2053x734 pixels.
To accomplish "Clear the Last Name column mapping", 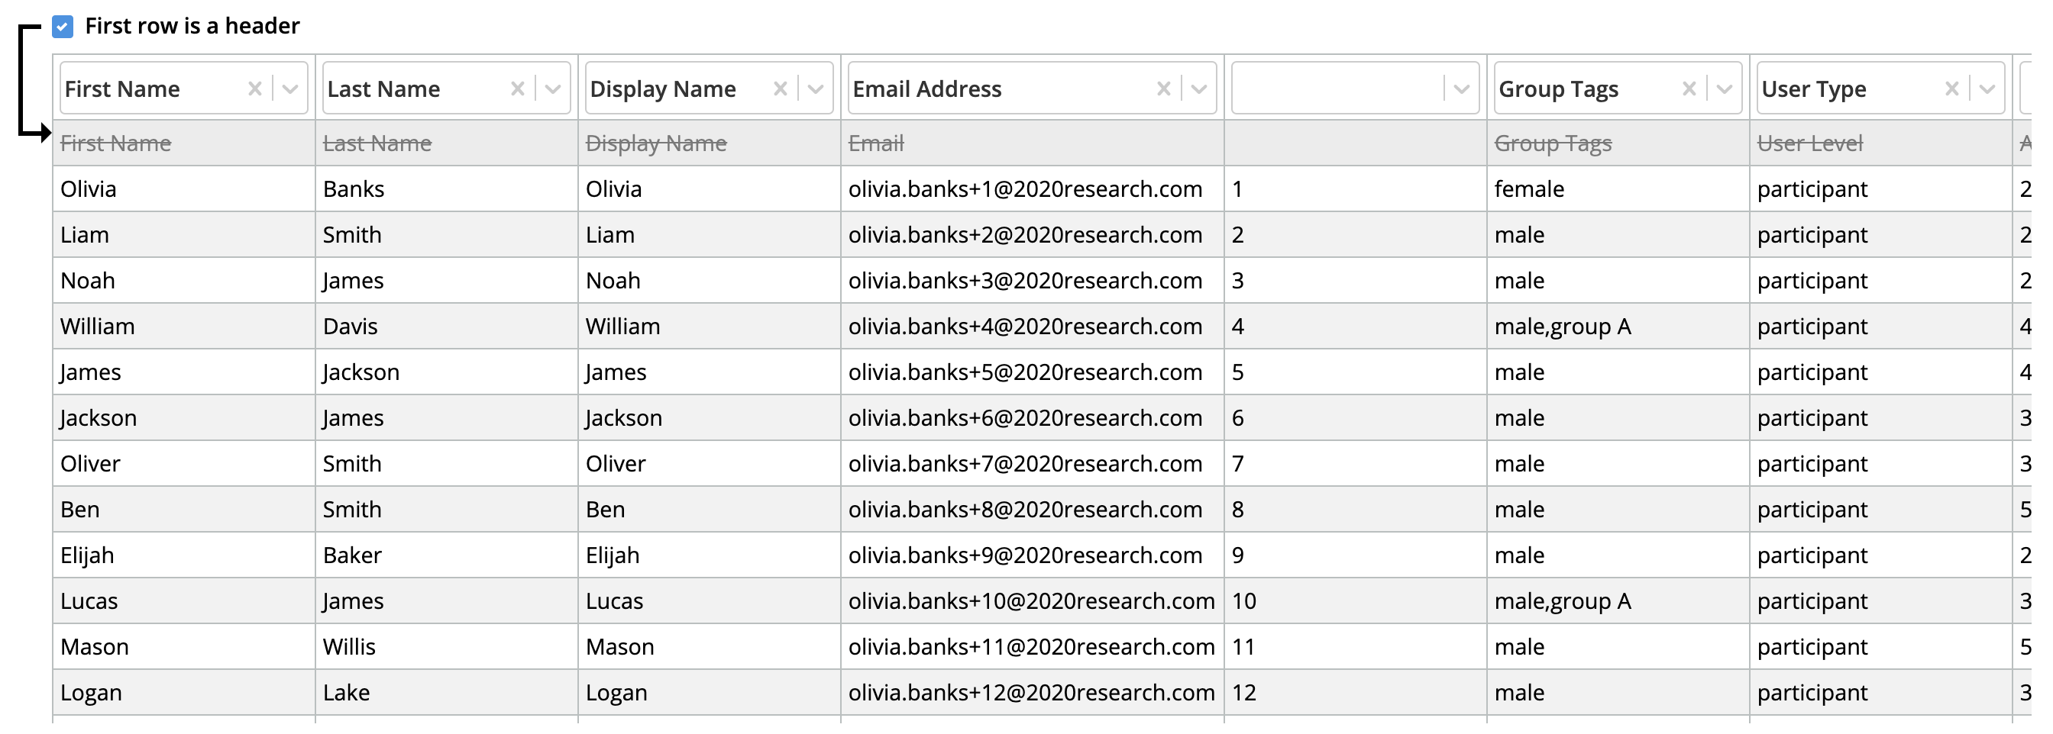I will [517, 89].
